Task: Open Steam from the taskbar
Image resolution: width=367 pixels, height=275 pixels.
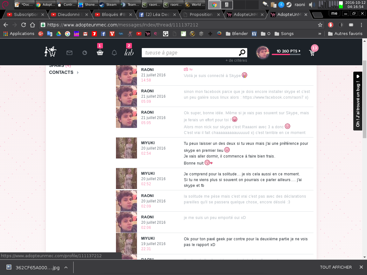Action: click(108, 4)
